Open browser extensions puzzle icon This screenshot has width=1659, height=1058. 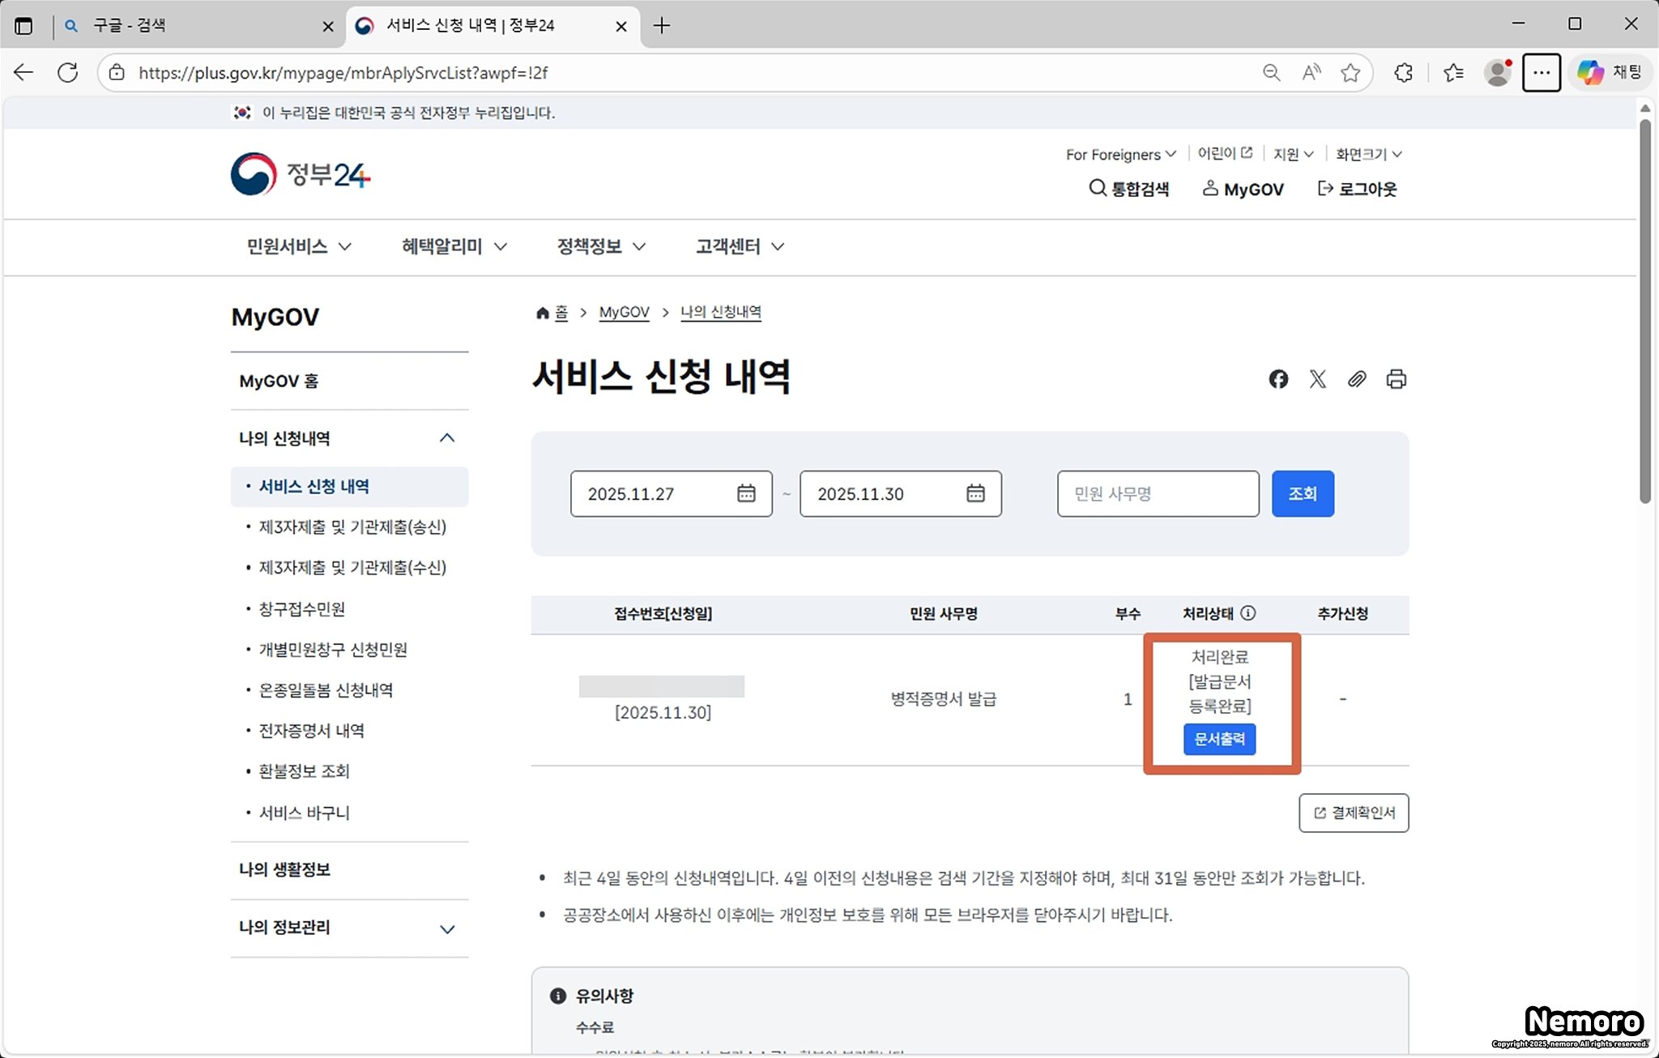click(1404, 73)
